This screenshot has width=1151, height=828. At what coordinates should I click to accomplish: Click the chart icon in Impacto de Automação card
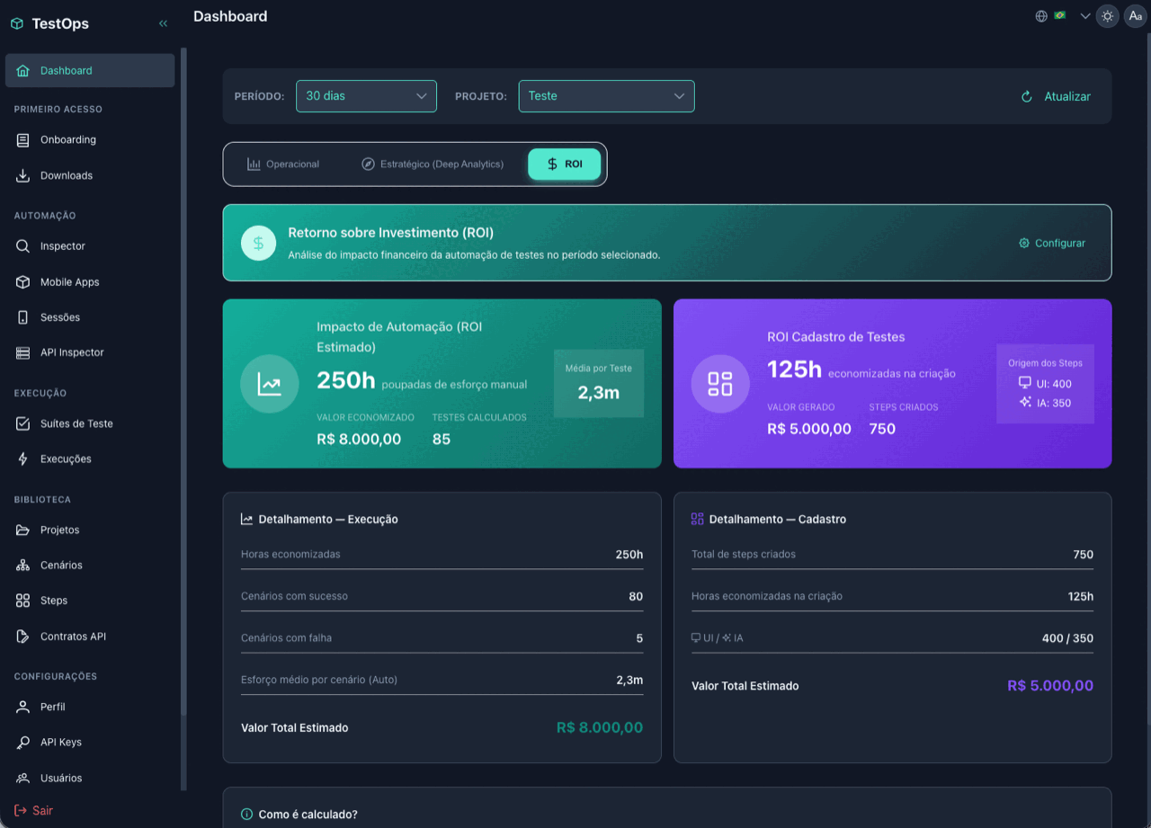[270, 384]
